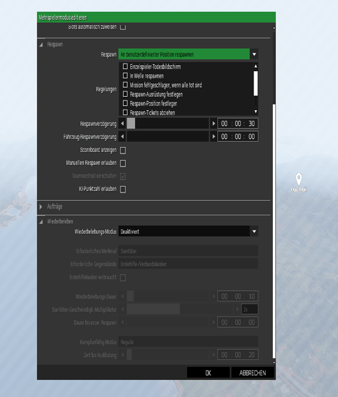Toggle Manuellen Respawn erlauben checkbox
This screenshot has height=397, width=338.
(x=123, y=163)
